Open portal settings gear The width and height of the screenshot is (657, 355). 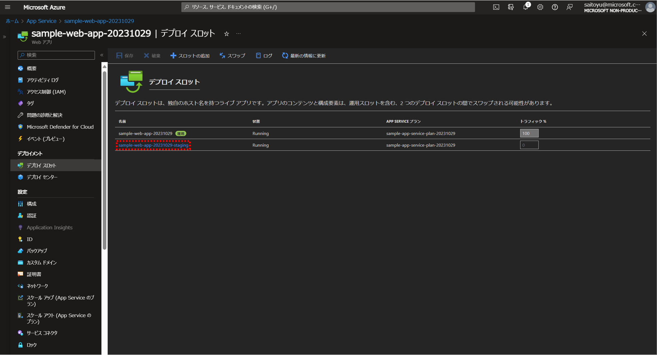point(540,7)
